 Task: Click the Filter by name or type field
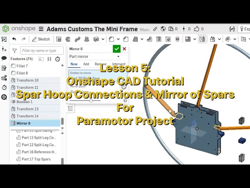(42, 51)
